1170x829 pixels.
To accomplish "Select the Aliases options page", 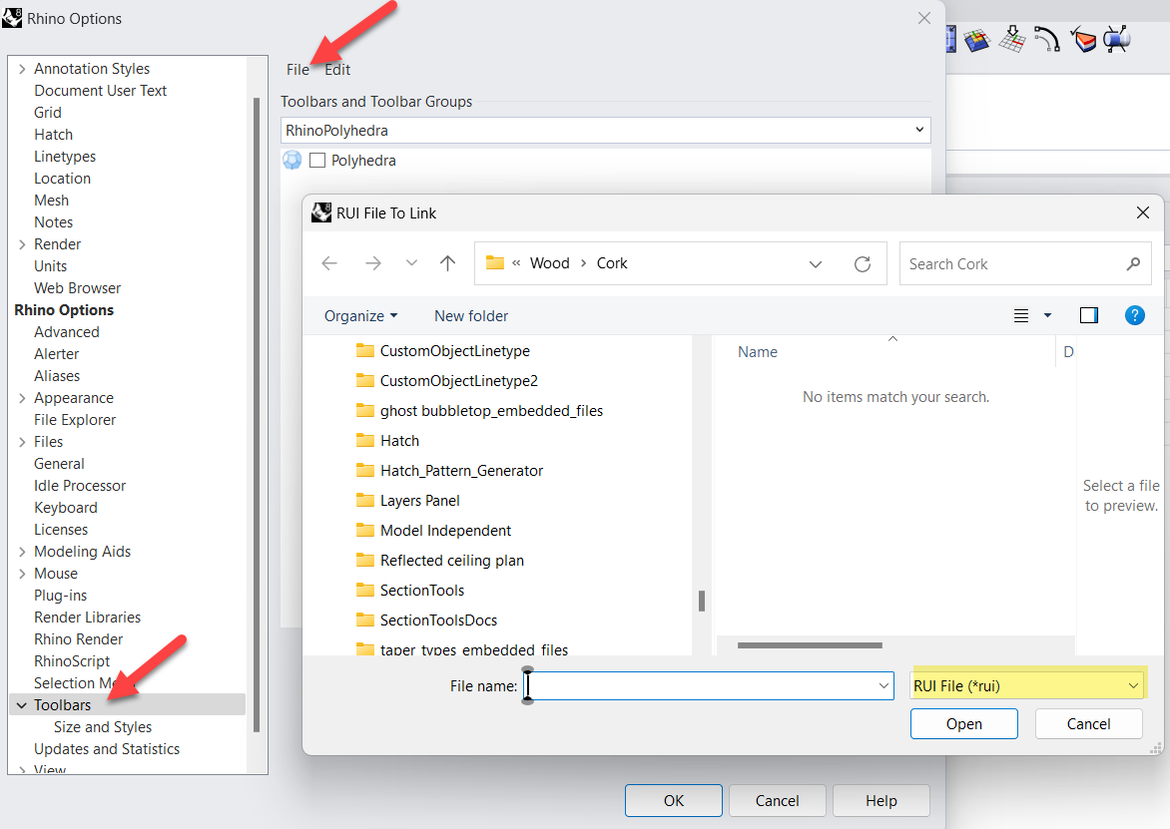I will [57, 376].
